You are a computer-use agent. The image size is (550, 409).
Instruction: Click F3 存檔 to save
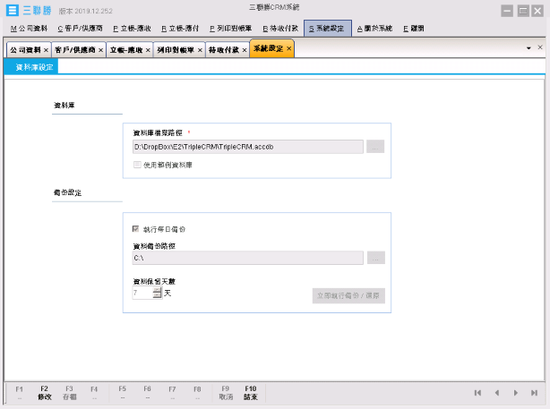(x=70, y=393)
